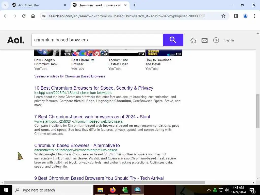Viewport: 260px width, 195px height.
Task: Open the browser side panel
Action: [x=236, y=16]
